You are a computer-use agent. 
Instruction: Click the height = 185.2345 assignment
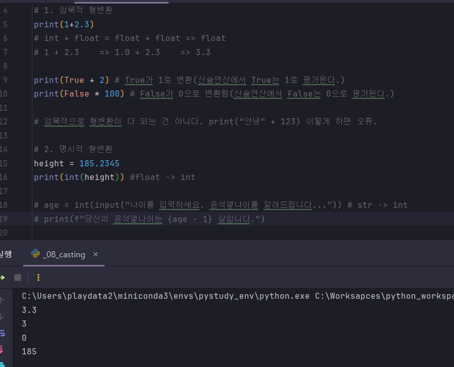click(76, 163)
